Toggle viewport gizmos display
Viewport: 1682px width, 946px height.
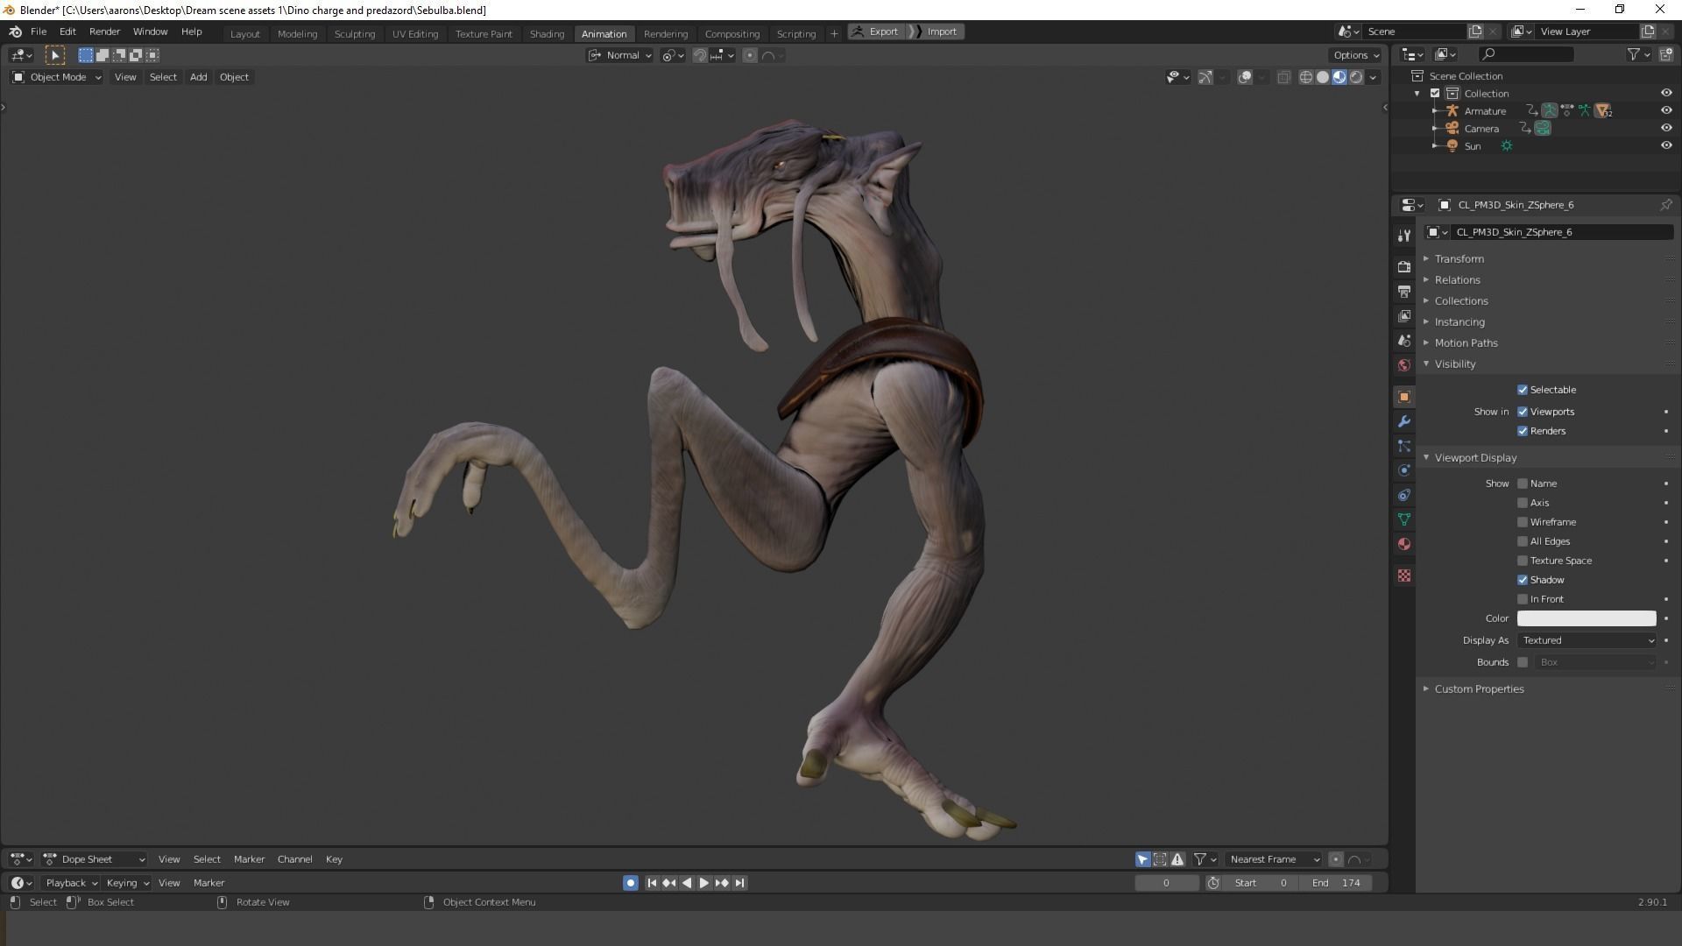click(1205, 77)
